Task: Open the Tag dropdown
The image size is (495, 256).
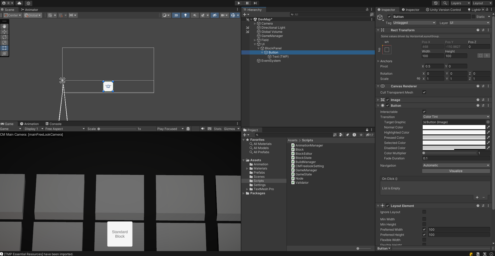Action: click(x=414, y=23)
